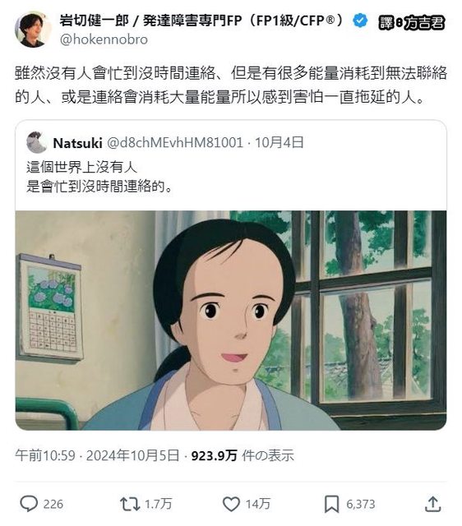Click the reply speech bubble icon
This screenshot has height=526, width=462.
pyautogui.click(x=29, y=504)
